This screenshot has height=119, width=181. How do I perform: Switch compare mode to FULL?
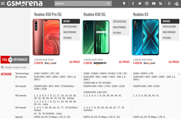(5, 59)
